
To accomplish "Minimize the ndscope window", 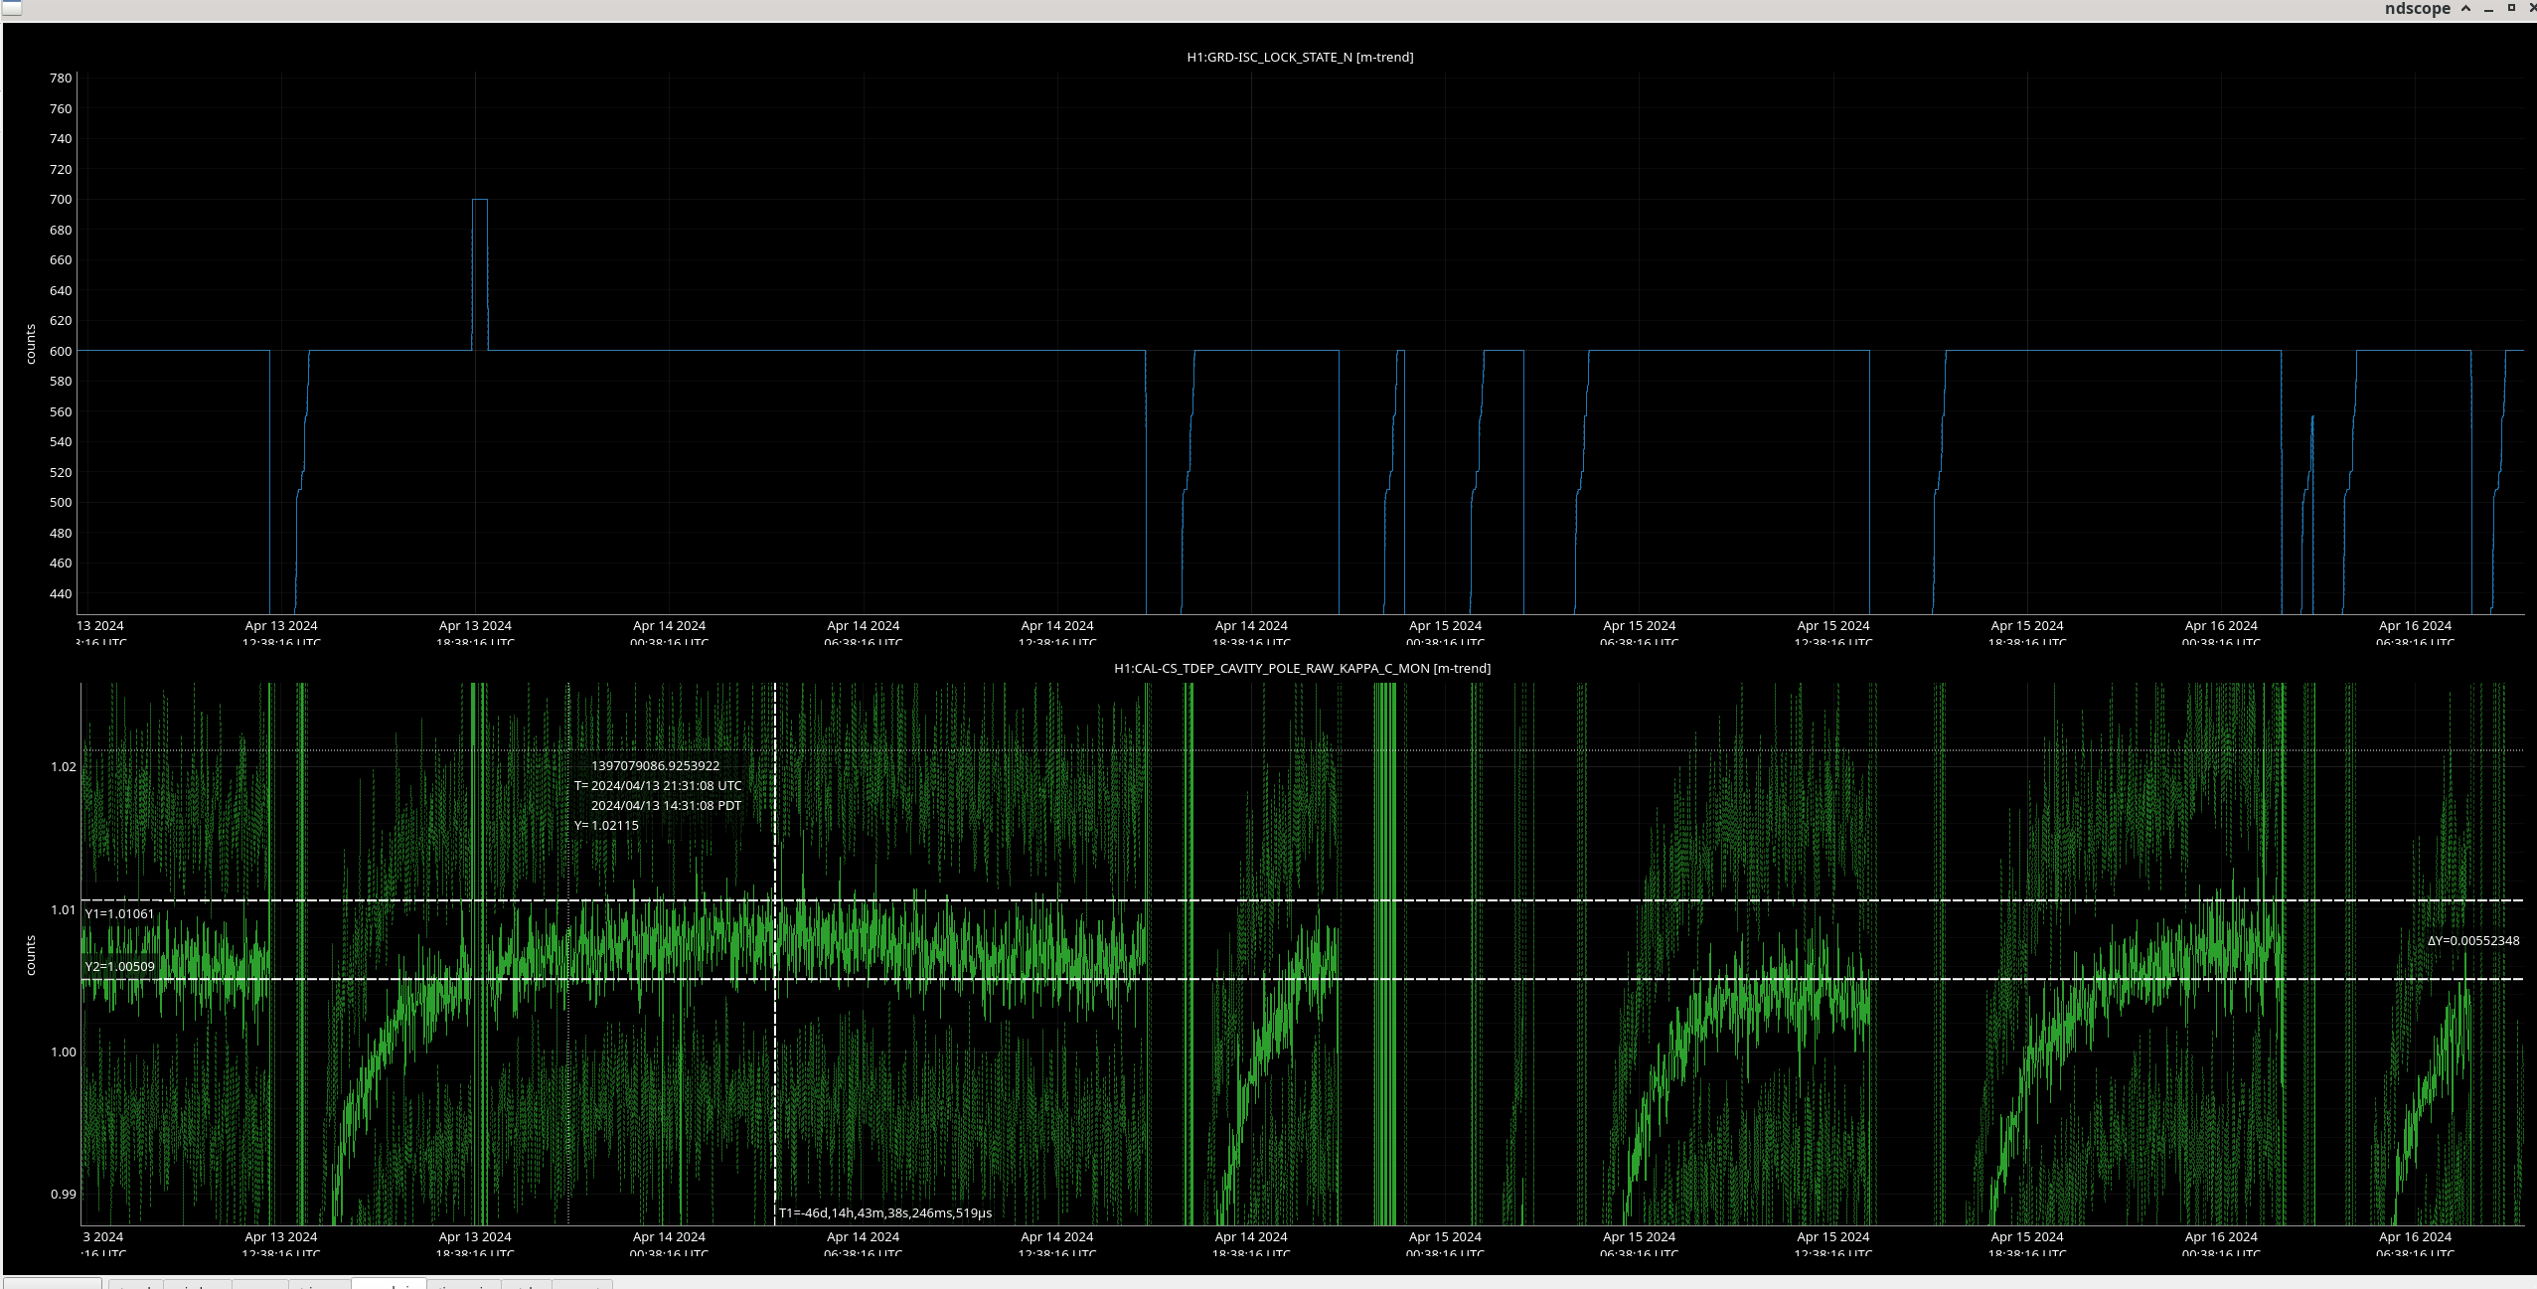I will (x=2488, y=9).
